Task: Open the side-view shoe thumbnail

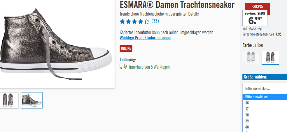Action: (32, 100)
